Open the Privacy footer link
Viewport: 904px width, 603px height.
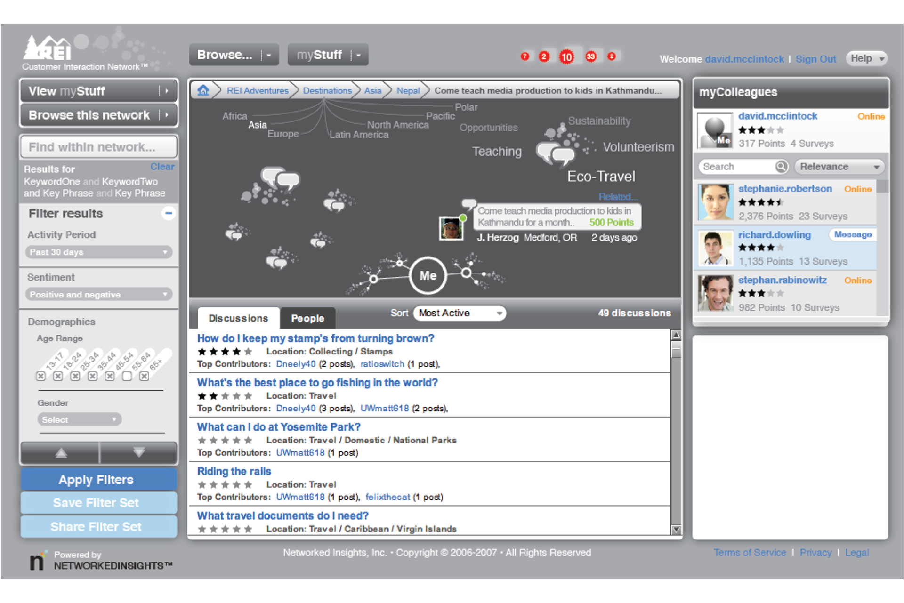pyautogui.click(x=815, y=553)
